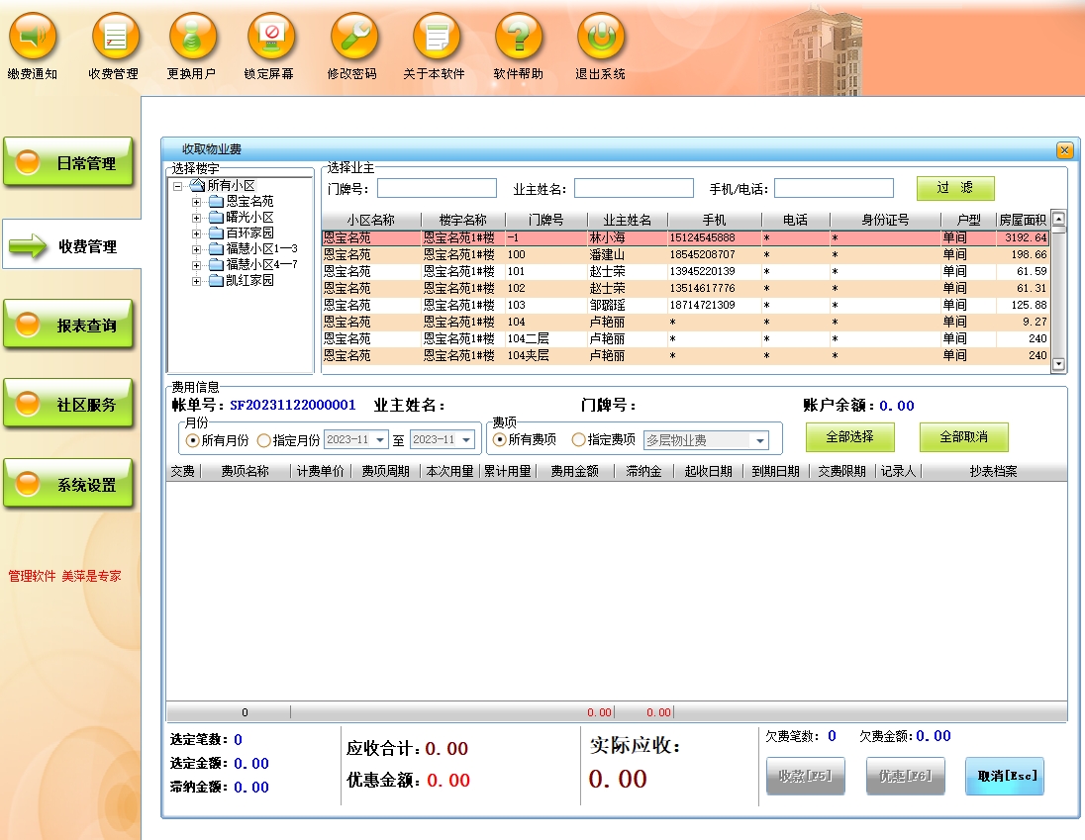The height and width of the screenshot is (840, 1085).
Task: Click the owner table scrollbar down arrow
Action: [x=1058, y=364]
